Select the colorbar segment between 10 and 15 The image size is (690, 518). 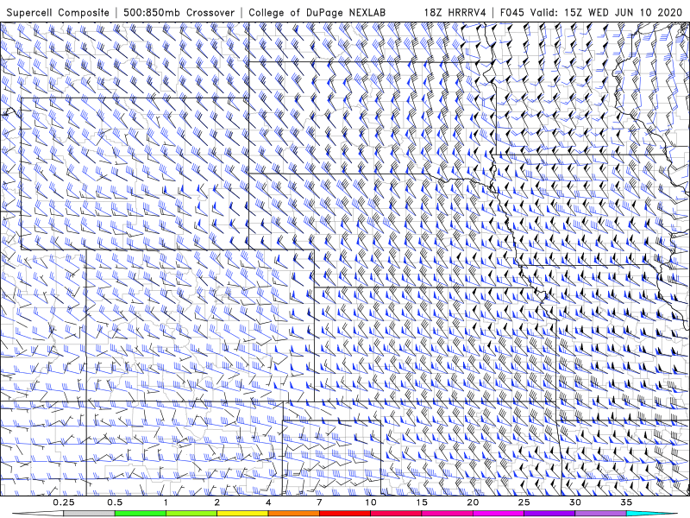coord(396,514)
